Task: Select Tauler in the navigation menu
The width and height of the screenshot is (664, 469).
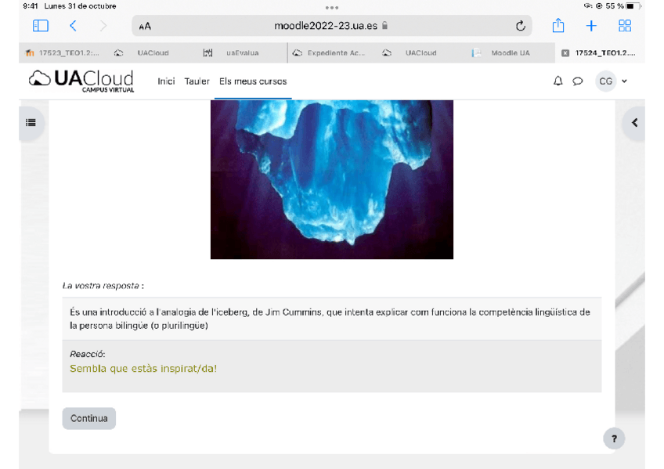Action: 197,81
